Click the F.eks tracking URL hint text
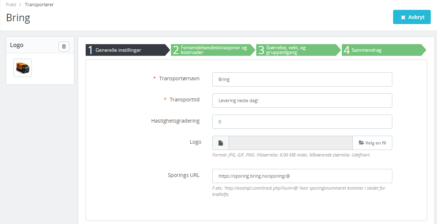Image resolution: width=437 pixels, height=224 pixels. [299, 191]
